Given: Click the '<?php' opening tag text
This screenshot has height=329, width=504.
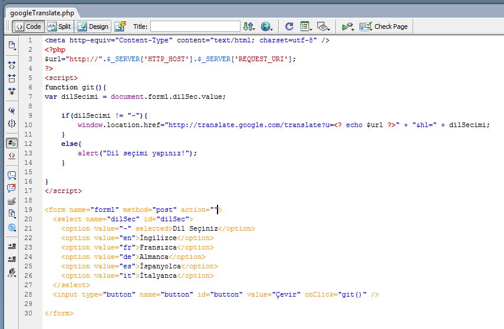Looking at the screenshot, I should [55, 50].
